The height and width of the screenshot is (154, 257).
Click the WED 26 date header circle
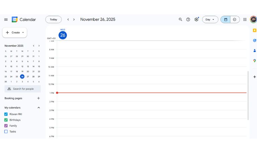point(63,35)
